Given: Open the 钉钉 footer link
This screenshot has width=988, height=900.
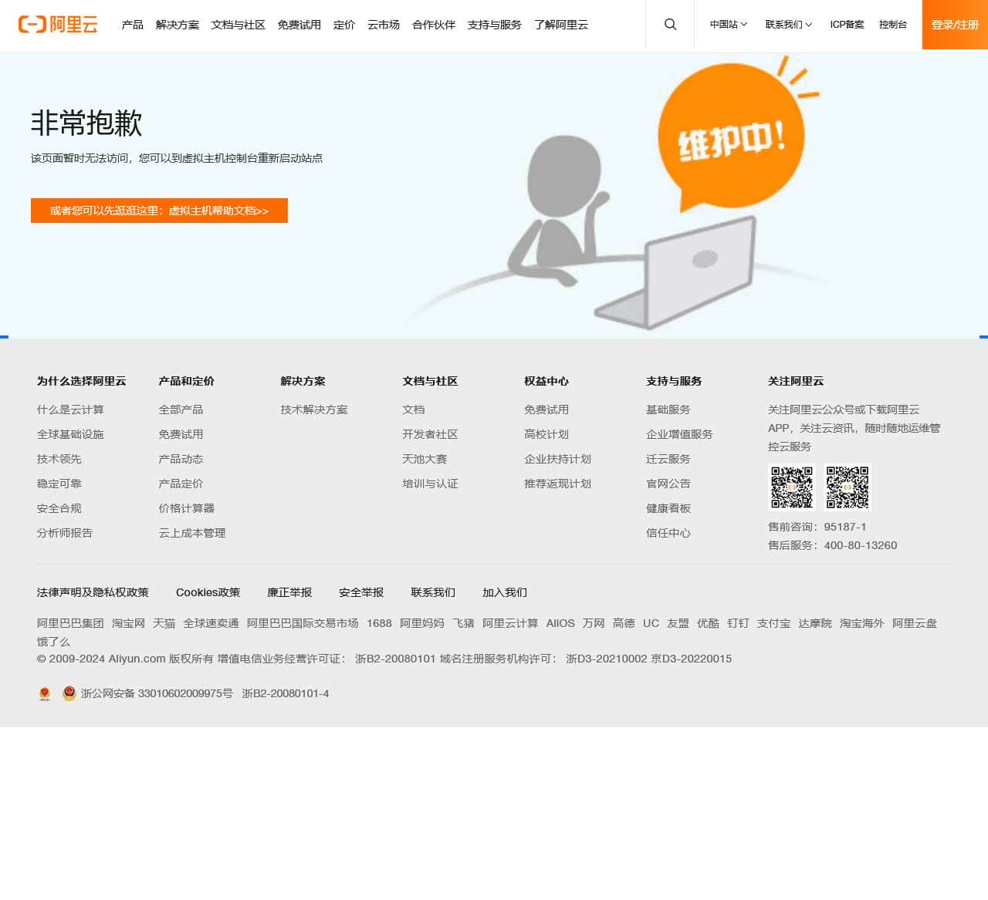Looking at the screenshot, I should coord(738,623).
